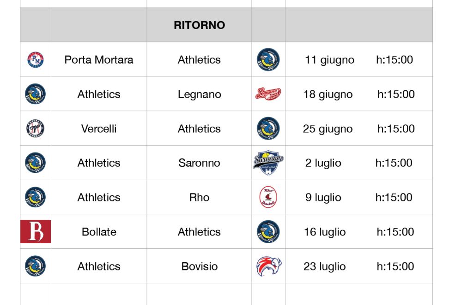The image size is (473, 305).
Task: Click Athletics logo in the 16 luglio row
Action: pyautogui.click(x=268, y=231)
